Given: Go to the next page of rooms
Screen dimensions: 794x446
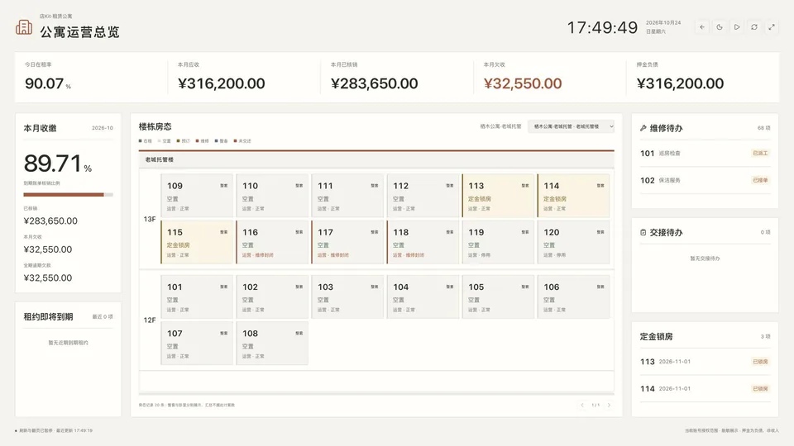Looking at the screenshot, I should [609, 405].
